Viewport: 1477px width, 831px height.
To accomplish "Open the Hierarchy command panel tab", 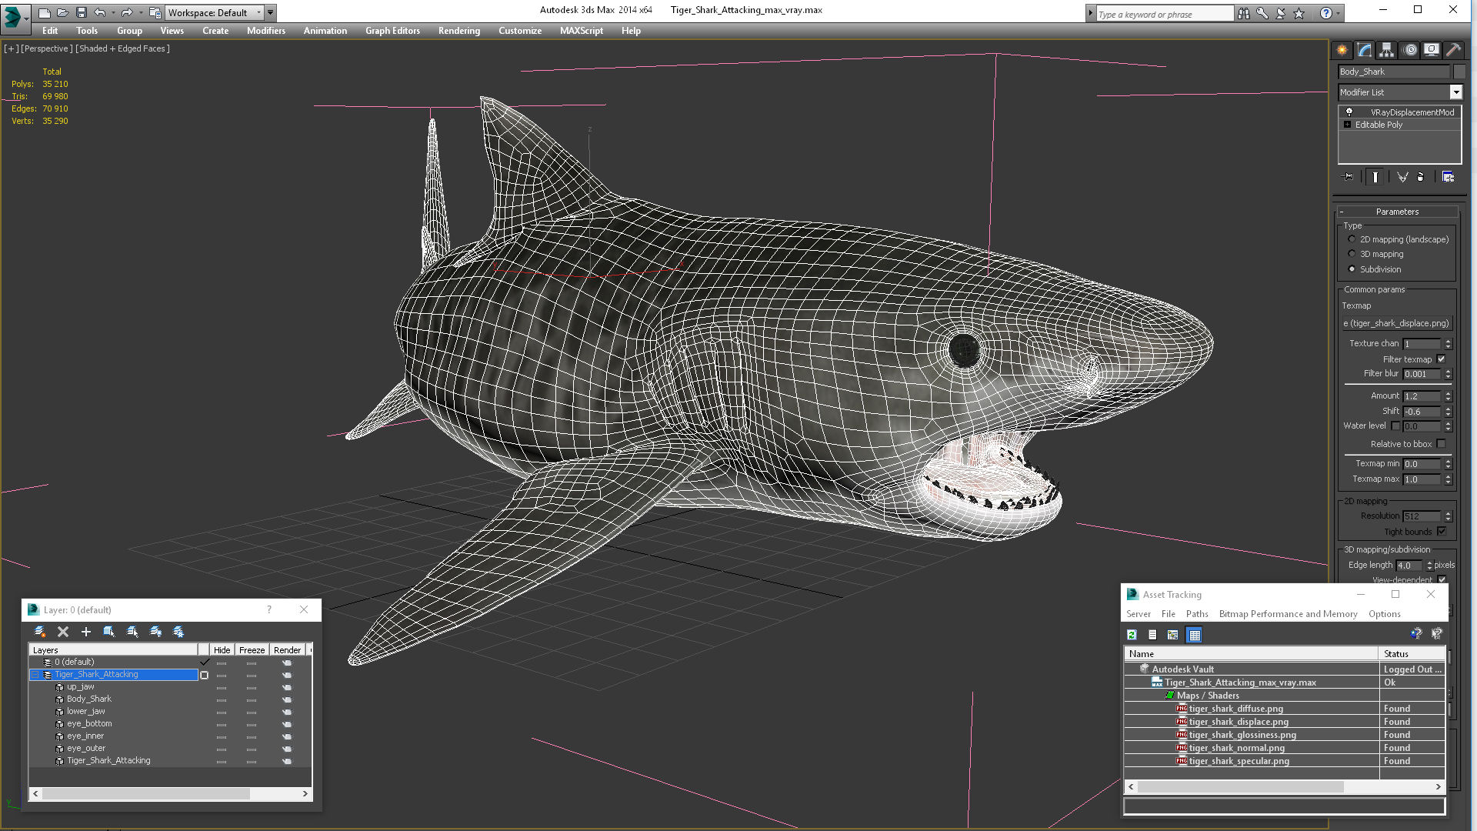I will click(x=1387, y=50).
